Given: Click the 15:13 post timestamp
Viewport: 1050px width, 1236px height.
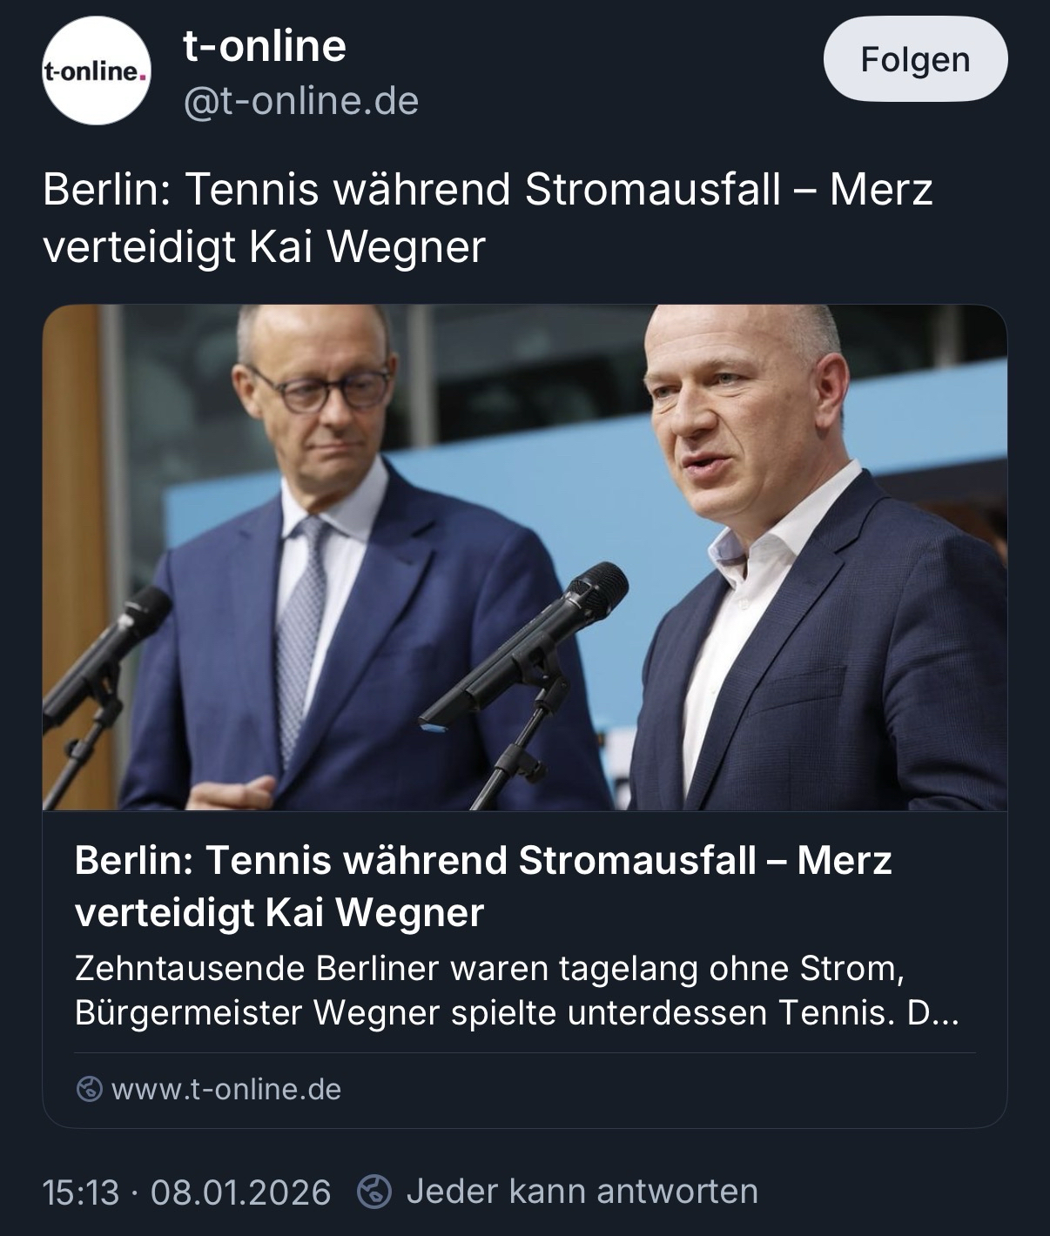Looking at the screenshot, I should 80,1192.
